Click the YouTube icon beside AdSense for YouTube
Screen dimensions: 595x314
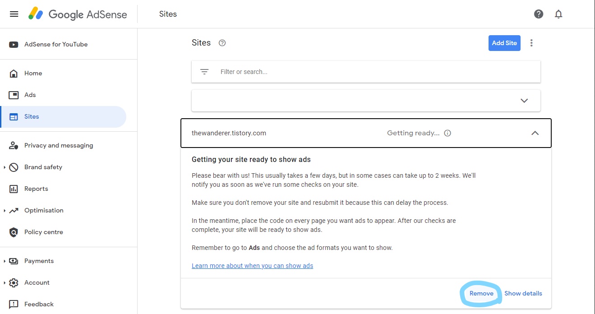[x=14, y=44]
